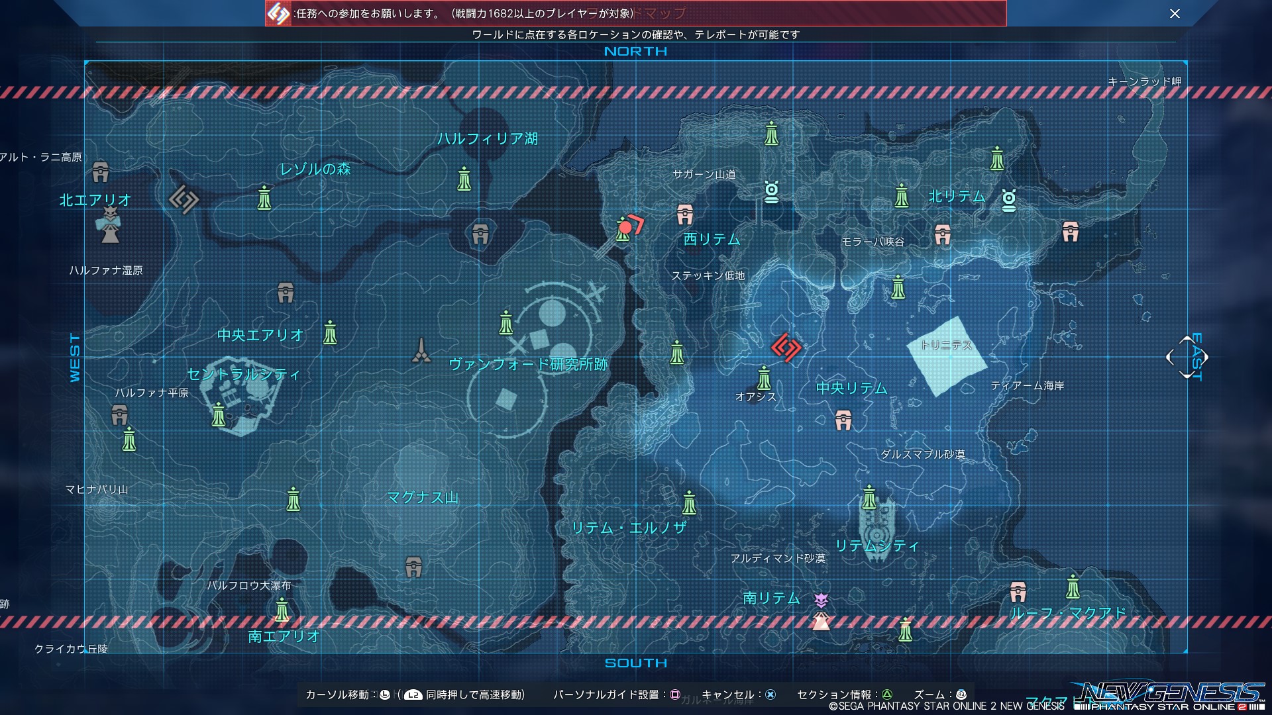The width and height of the screenshot is (1272, 715).
Task: Select the purple demon icon near 南リテム
Action: click(821, 600)
